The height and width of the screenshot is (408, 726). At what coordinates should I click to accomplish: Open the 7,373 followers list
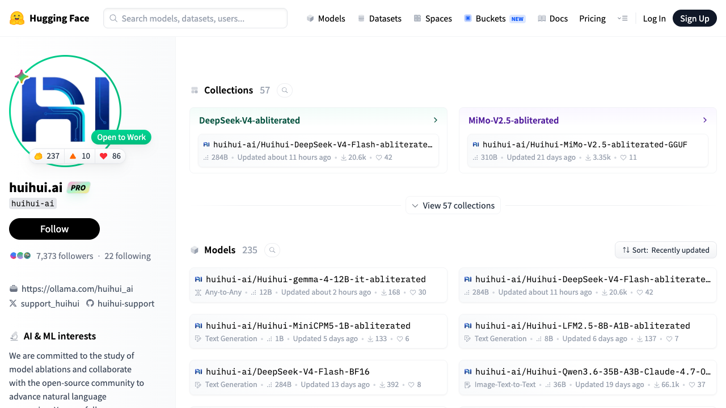[65, 256]
